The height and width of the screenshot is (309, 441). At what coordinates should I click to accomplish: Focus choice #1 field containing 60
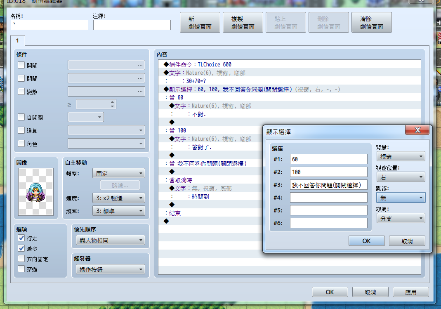click(328, 159)
